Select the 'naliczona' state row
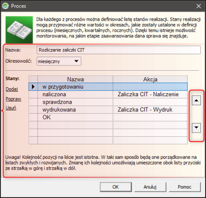Screen dimensions: 206x198 (x=108, y=94)
